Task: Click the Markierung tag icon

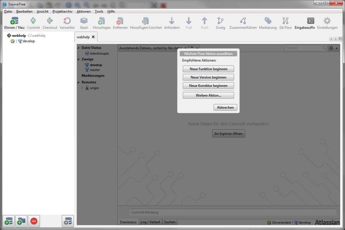Action: pyautogui.click(x=268, y=21)
